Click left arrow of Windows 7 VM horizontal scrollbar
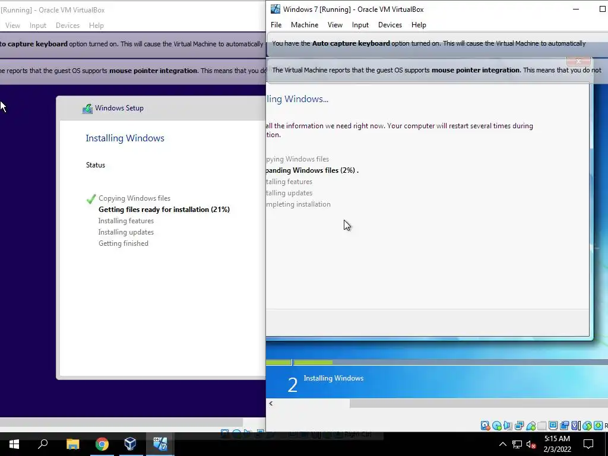Viewport: 608px width, 456px height. coord(271,403)
